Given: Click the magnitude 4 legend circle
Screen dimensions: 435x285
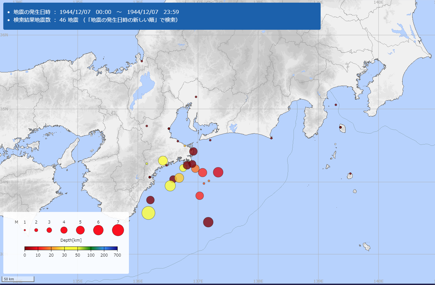Looking at the screenshot, I should pyautogui.click(x=64, y=230).
